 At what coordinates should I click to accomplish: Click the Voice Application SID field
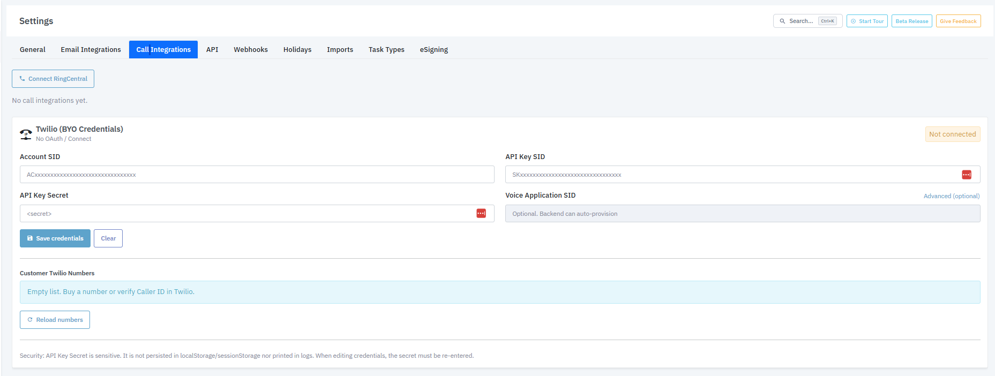(743, 213)
